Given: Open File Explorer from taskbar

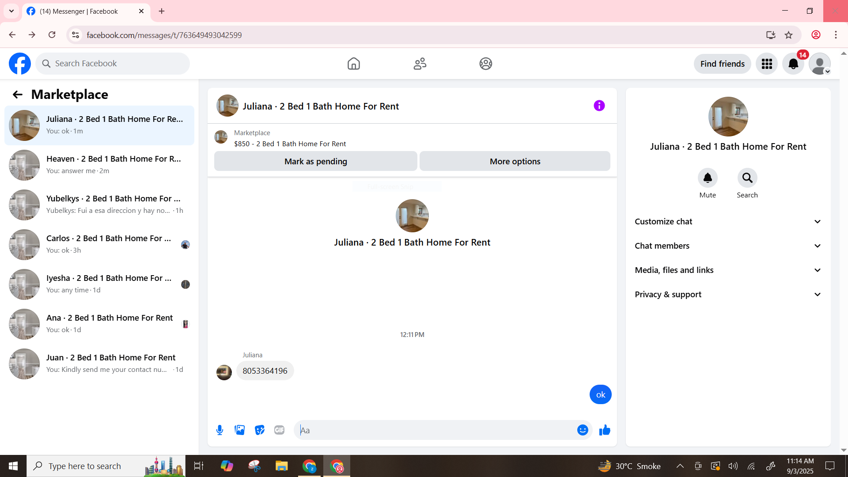Looking at the screenshot, I should (281, 466).
